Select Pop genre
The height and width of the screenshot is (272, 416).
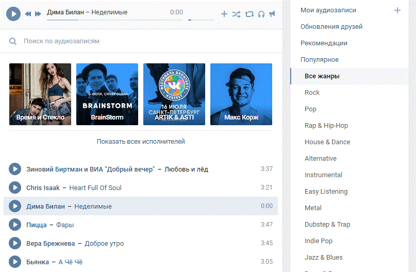pos(310,109)
